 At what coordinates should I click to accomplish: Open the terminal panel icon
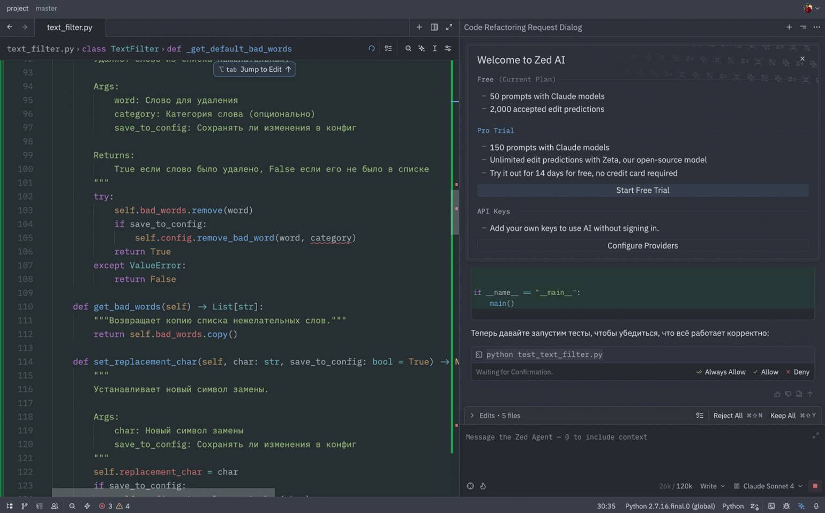[x=771, y=506]
